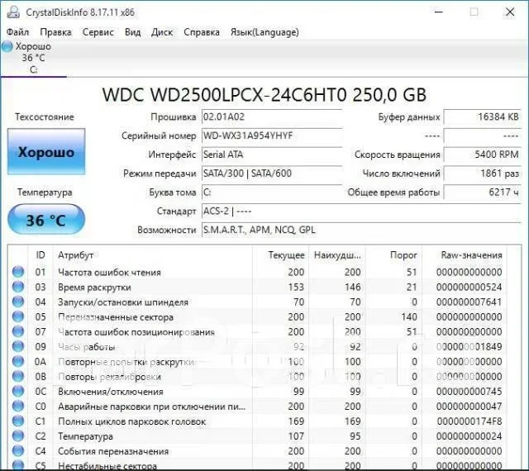Click status icon for attribute C2

(18, 435)
